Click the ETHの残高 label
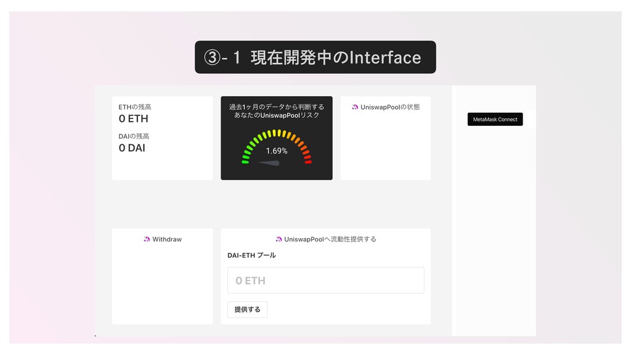This screenshot has height=355, width=631. [135, 107]
